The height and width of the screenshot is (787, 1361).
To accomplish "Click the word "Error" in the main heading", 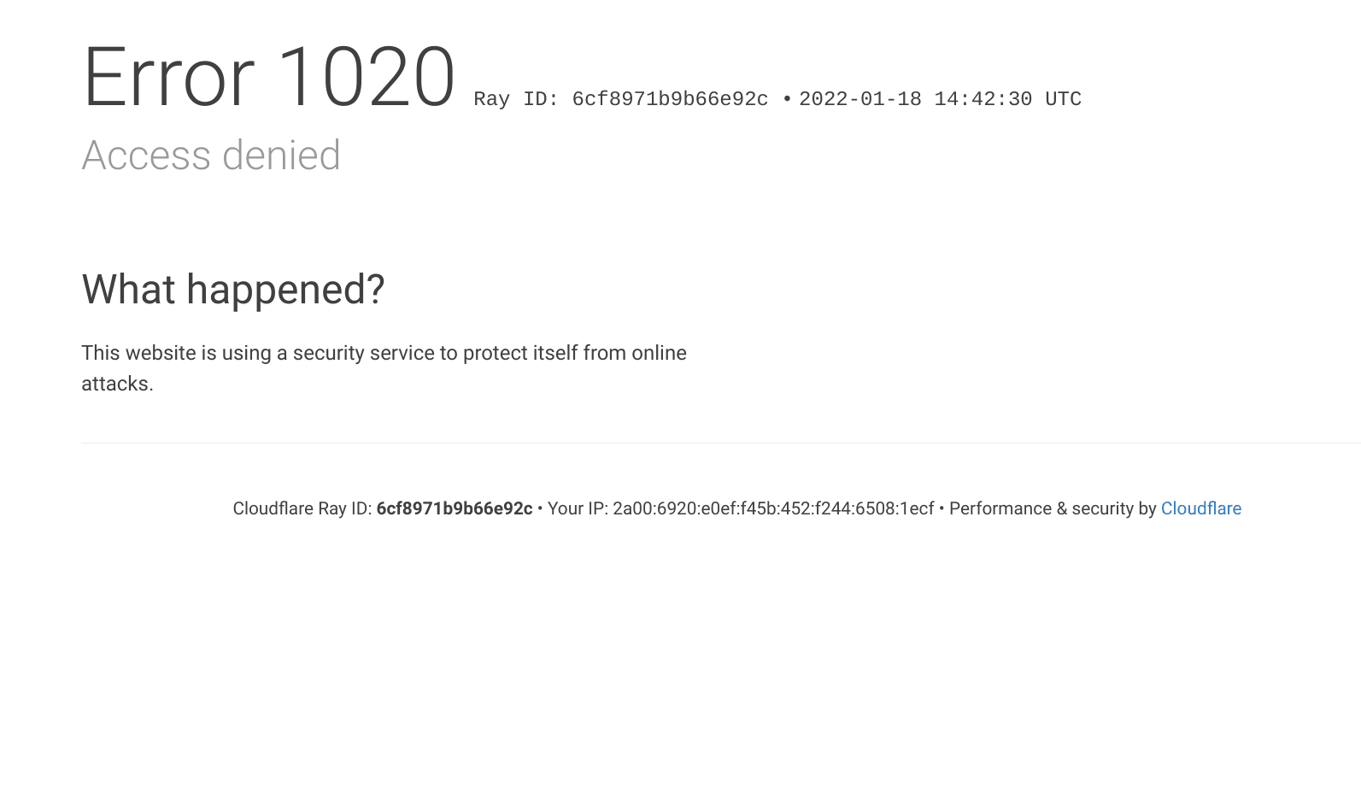I will [x=168, y=78].
